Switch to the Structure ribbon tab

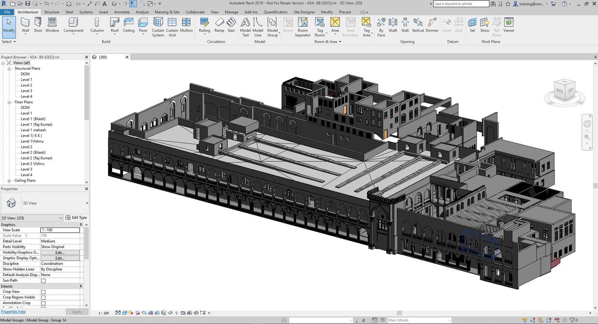[x=51, y=11]
